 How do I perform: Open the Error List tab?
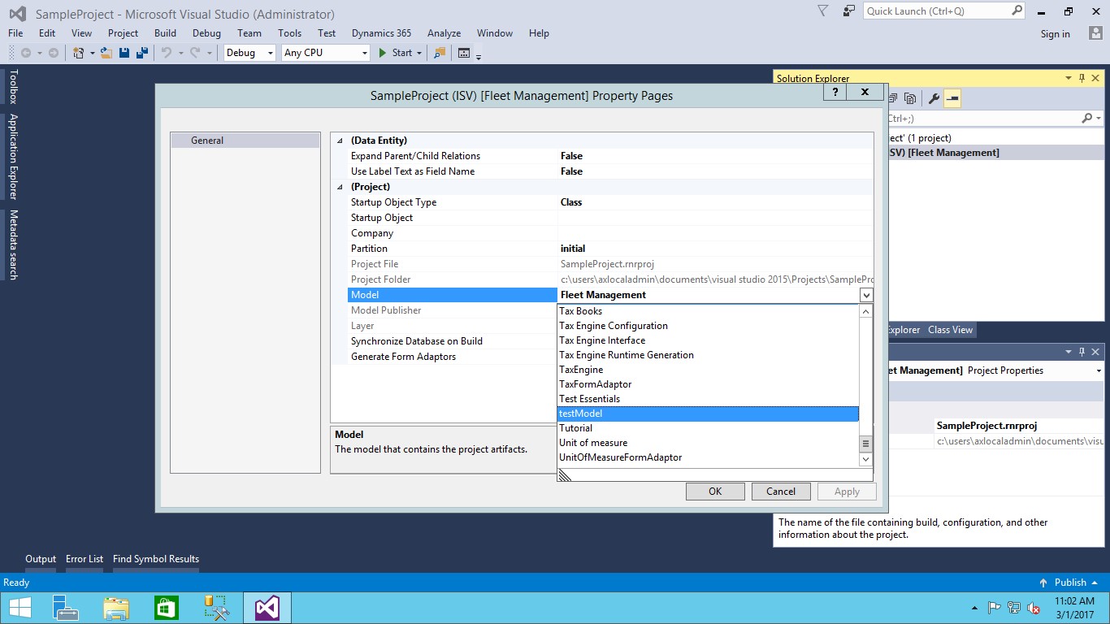tap(85, 559)
